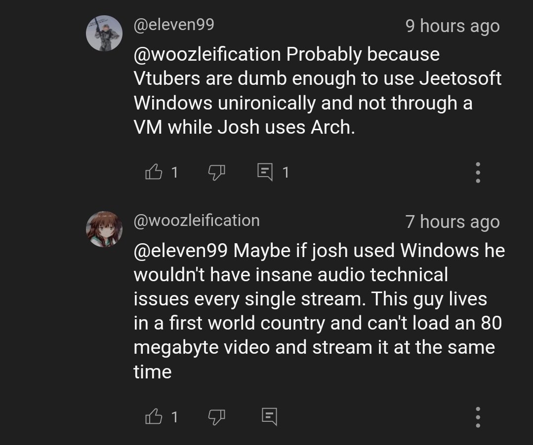Image resolution: width=533 pixels, height=445 pixels.
Task: Reply to woozleification's comment via reply icon
Action: click(269, 417)
